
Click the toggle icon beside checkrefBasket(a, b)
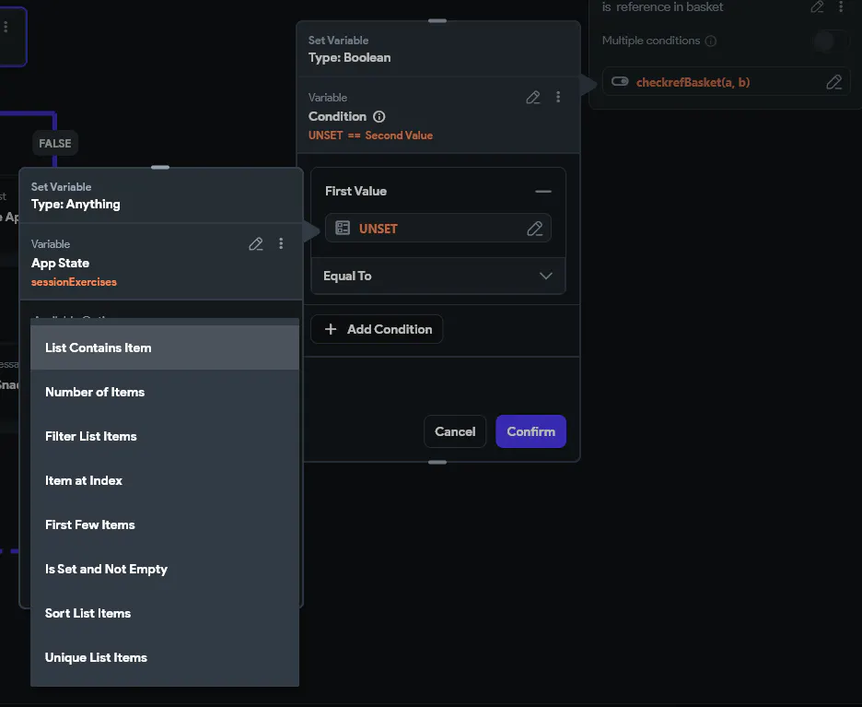(620, 81)
